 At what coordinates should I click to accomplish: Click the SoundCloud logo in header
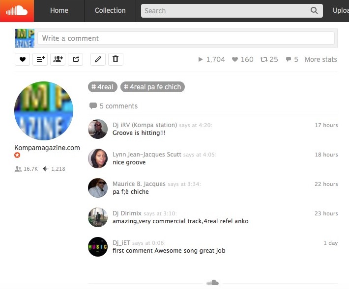[x=17, y=11]
